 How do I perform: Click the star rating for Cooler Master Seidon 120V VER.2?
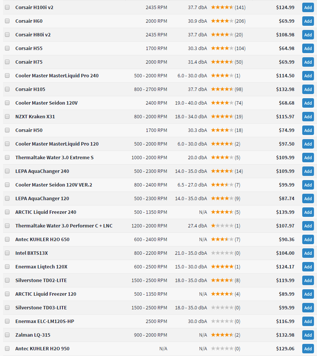222,185
